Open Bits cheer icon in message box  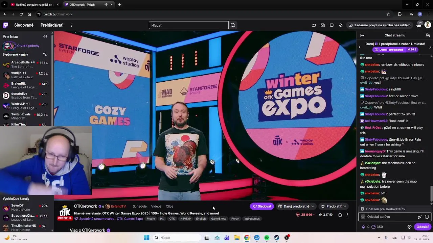420,217
